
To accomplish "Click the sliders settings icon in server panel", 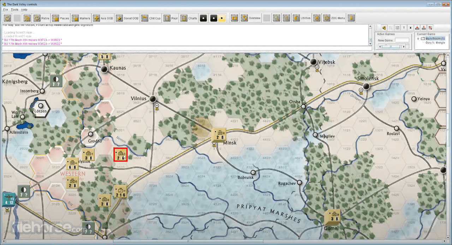I will pos(397,28).
